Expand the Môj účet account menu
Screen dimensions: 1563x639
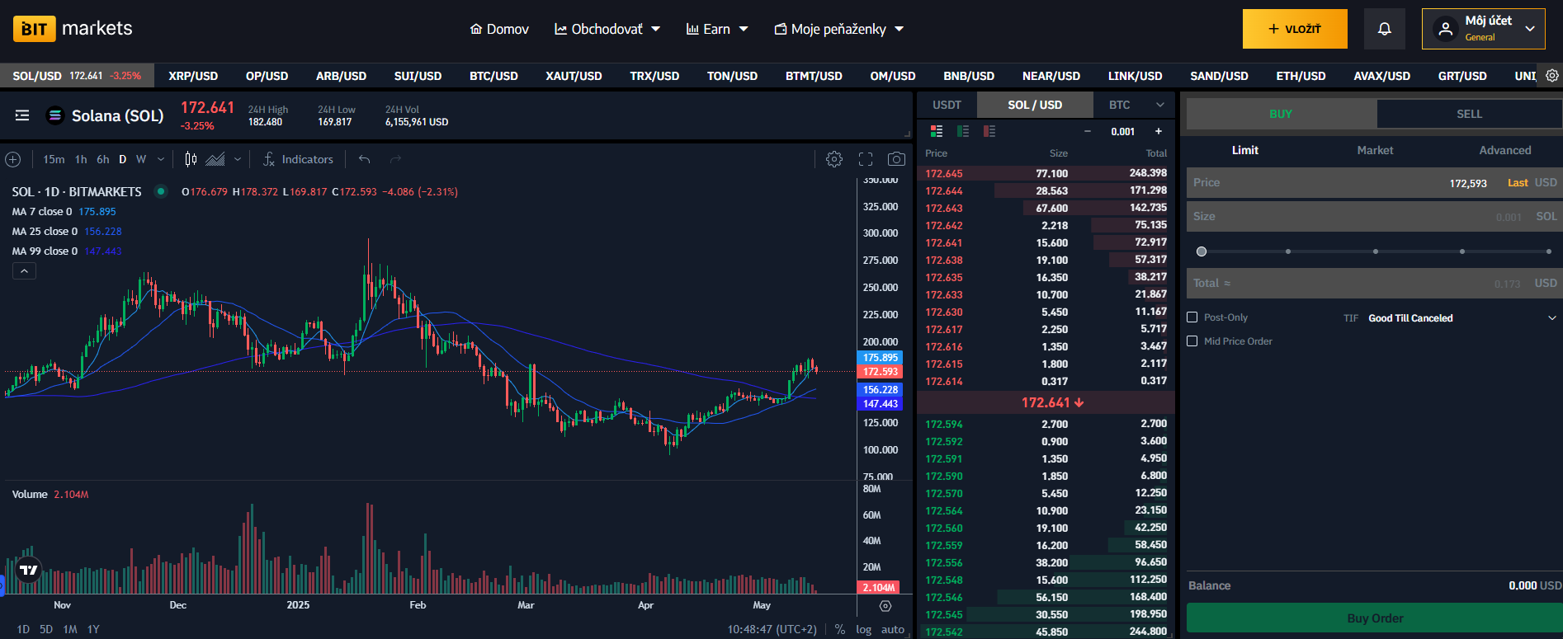click(x=1483, y=29)
